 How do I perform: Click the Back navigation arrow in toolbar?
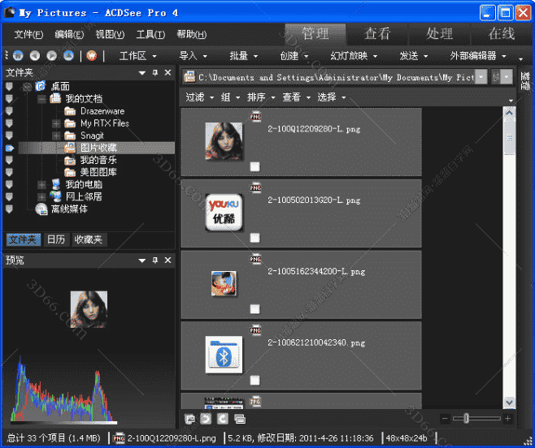[x=34, y=56]
